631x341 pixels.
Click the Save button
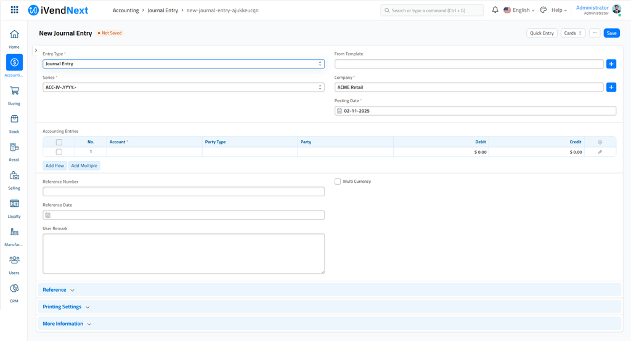coord(611,33)
